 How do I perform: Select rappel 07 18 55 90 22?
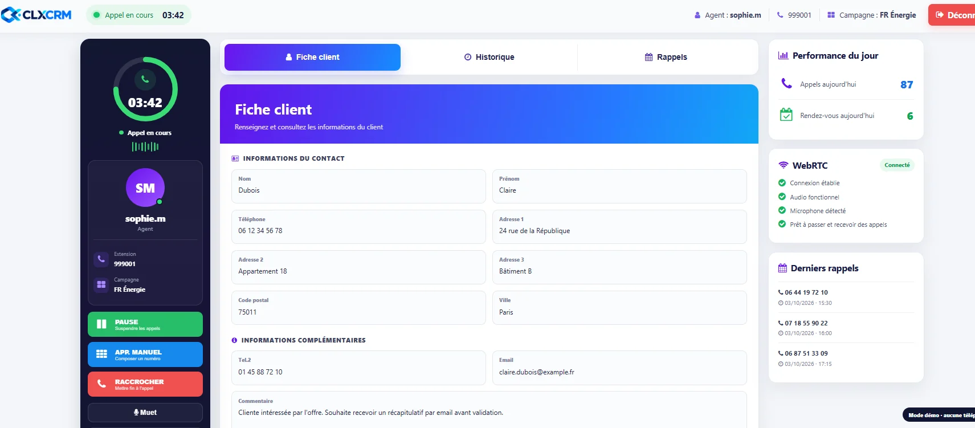coord(846,328)
